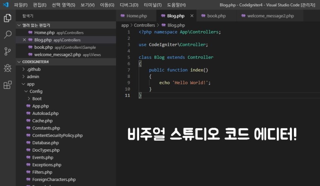The image size is (320, 186).
Task: Click PHP file icon next to App.php
Action: [x=29, y=106]
